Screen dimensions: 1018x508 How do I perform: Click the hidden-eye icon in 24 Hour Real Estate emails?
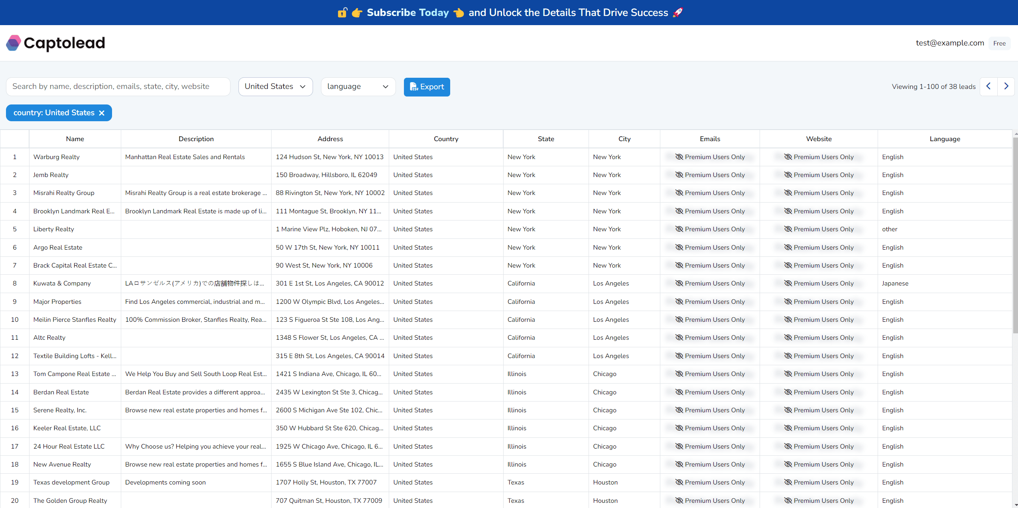coord(679,446)
